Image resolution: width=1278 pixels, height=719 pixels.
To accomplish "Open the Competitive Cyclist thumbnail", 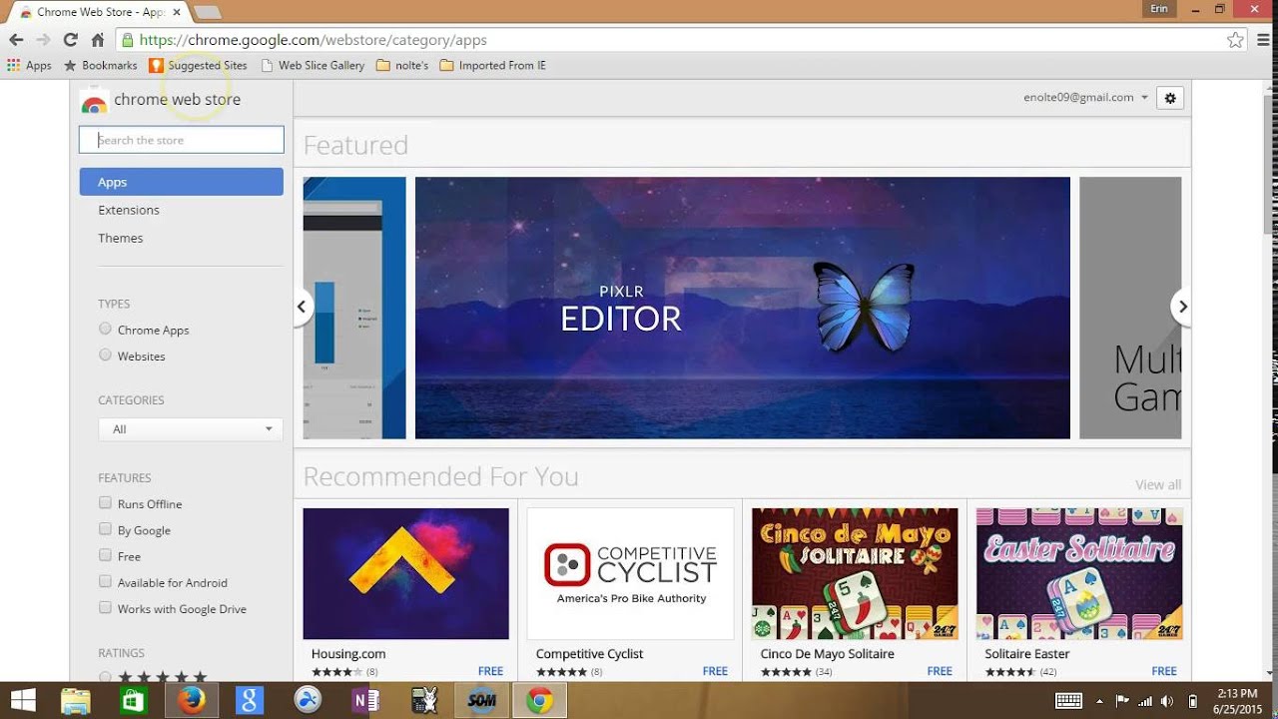I will pos(630,573).
